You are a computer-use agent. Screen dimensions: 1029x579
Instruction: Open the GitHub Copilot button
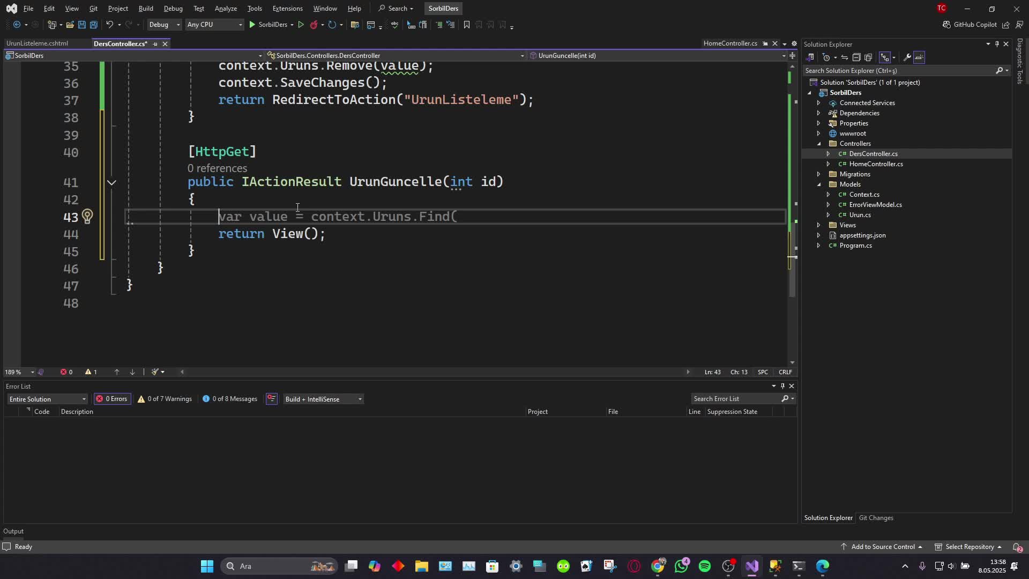click(x=970, y=25)
